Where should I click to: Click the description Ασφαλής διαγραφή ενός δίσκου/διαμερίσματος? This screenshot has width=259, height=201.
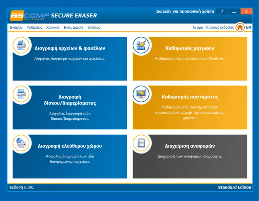pos(70,116)
